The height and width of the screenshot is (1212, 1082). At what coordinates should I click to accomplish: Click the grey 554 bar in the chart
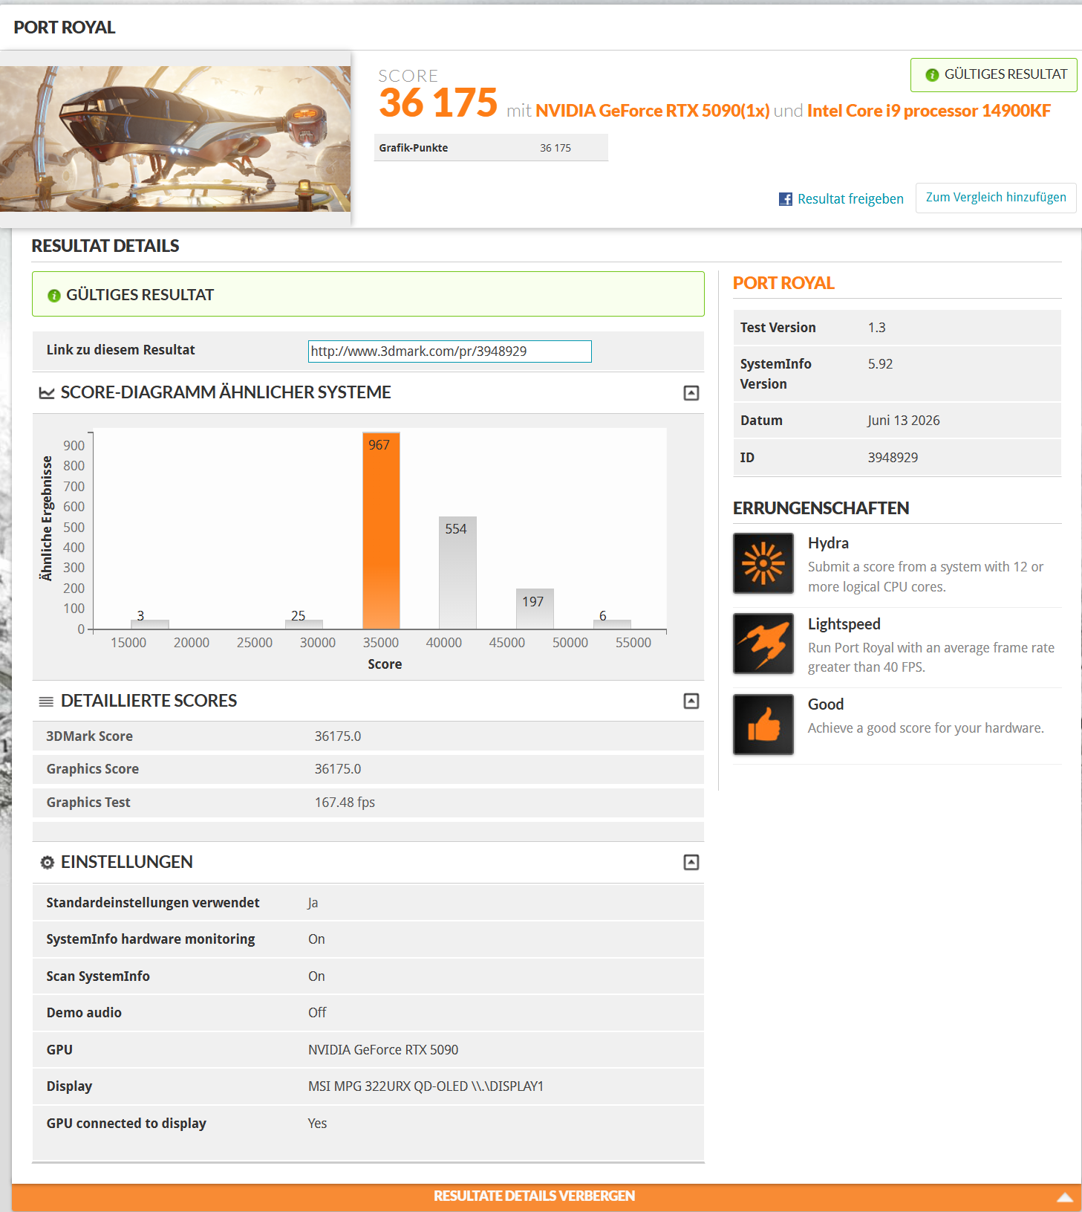coord(457,573)
